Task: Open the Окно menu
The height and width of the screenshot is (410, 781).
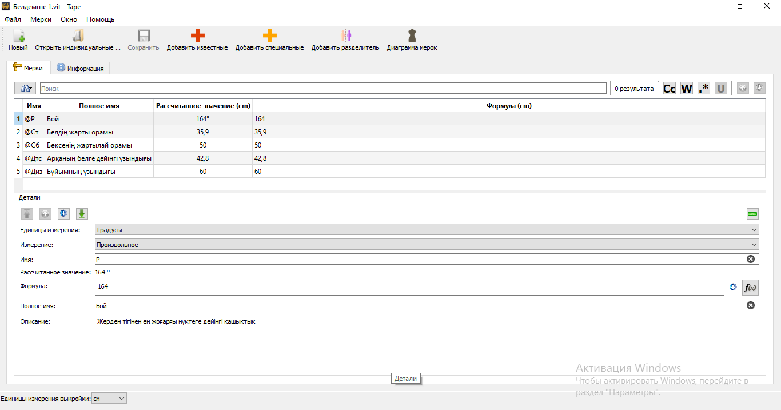Action: (x=69, y=19)
